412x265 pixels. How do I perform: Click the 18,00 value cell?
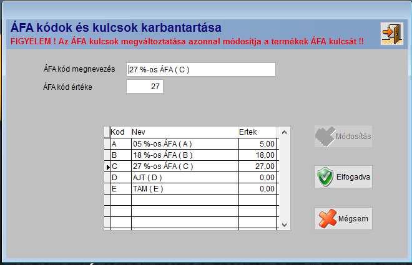tap(257, 155)
